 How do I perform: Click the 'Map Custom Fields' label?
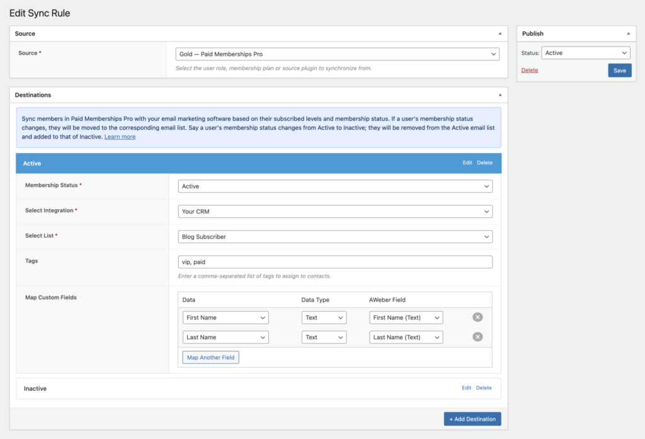pyautogui.click(x=51, y=297)
